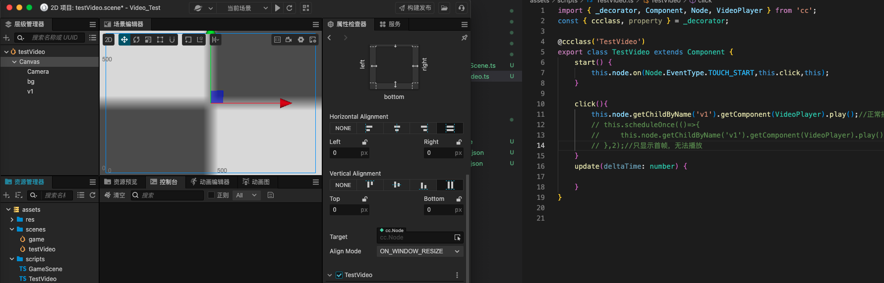The height and width of the screenshot is (283, 884).
Task: Select the bg node in the hierarchy
Action: (x=31, y=82)
